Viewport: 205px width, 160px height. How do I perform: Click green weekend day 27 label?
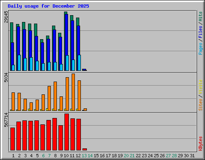(x=168, y=156)
